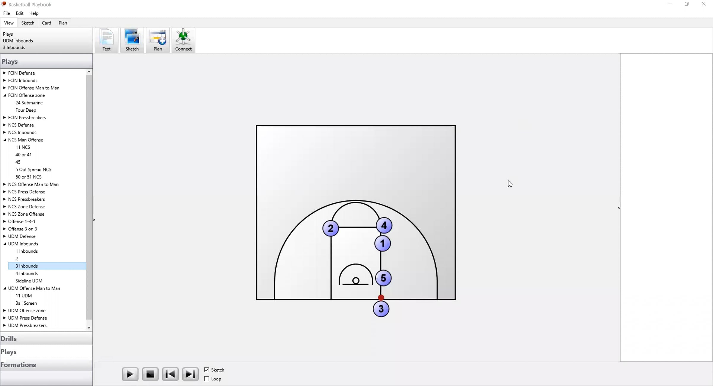Select the 4 Inbounds play
Screen dimensions: 713x386
27,273
